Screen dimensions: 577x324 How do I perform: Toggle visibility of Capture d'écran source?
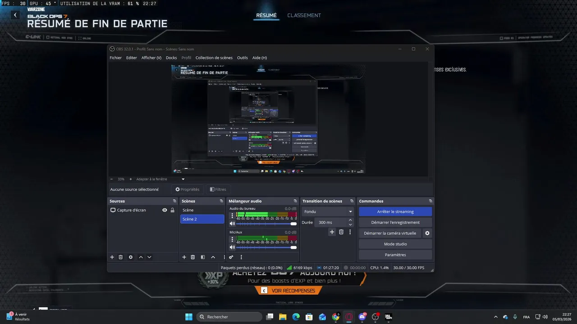165,210
